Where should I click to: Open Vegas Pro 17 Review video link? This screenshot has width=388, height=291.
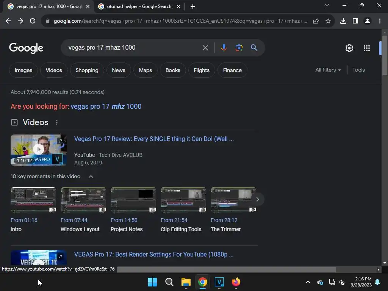pyautogui.click(x=154, y=139)
